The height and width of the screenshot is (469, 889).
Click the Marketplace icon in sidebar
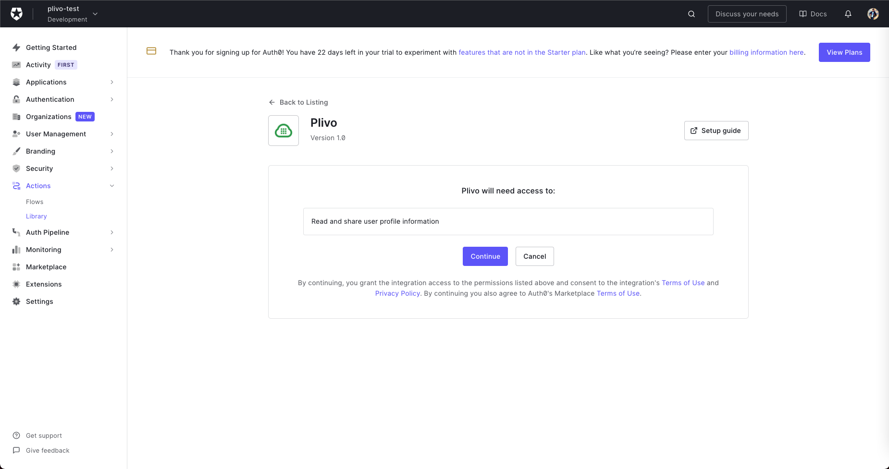tap(16, 267)
